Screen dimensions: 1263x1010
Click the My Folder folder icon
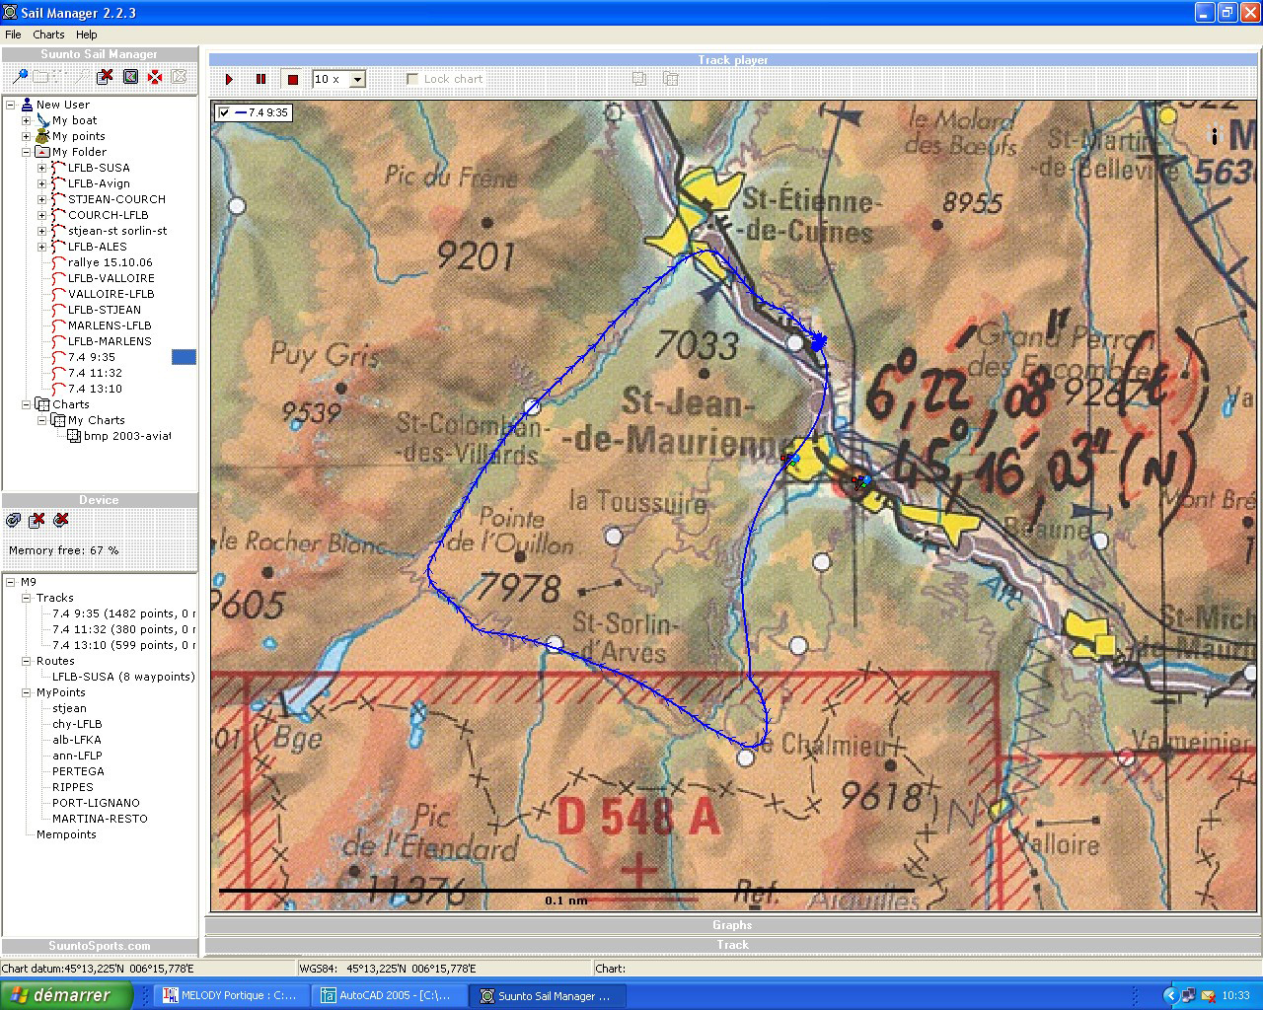coord(42,152)
